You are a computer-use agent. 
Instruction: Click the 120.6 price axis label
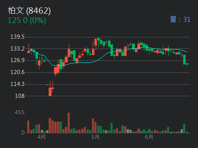point(17,72)
